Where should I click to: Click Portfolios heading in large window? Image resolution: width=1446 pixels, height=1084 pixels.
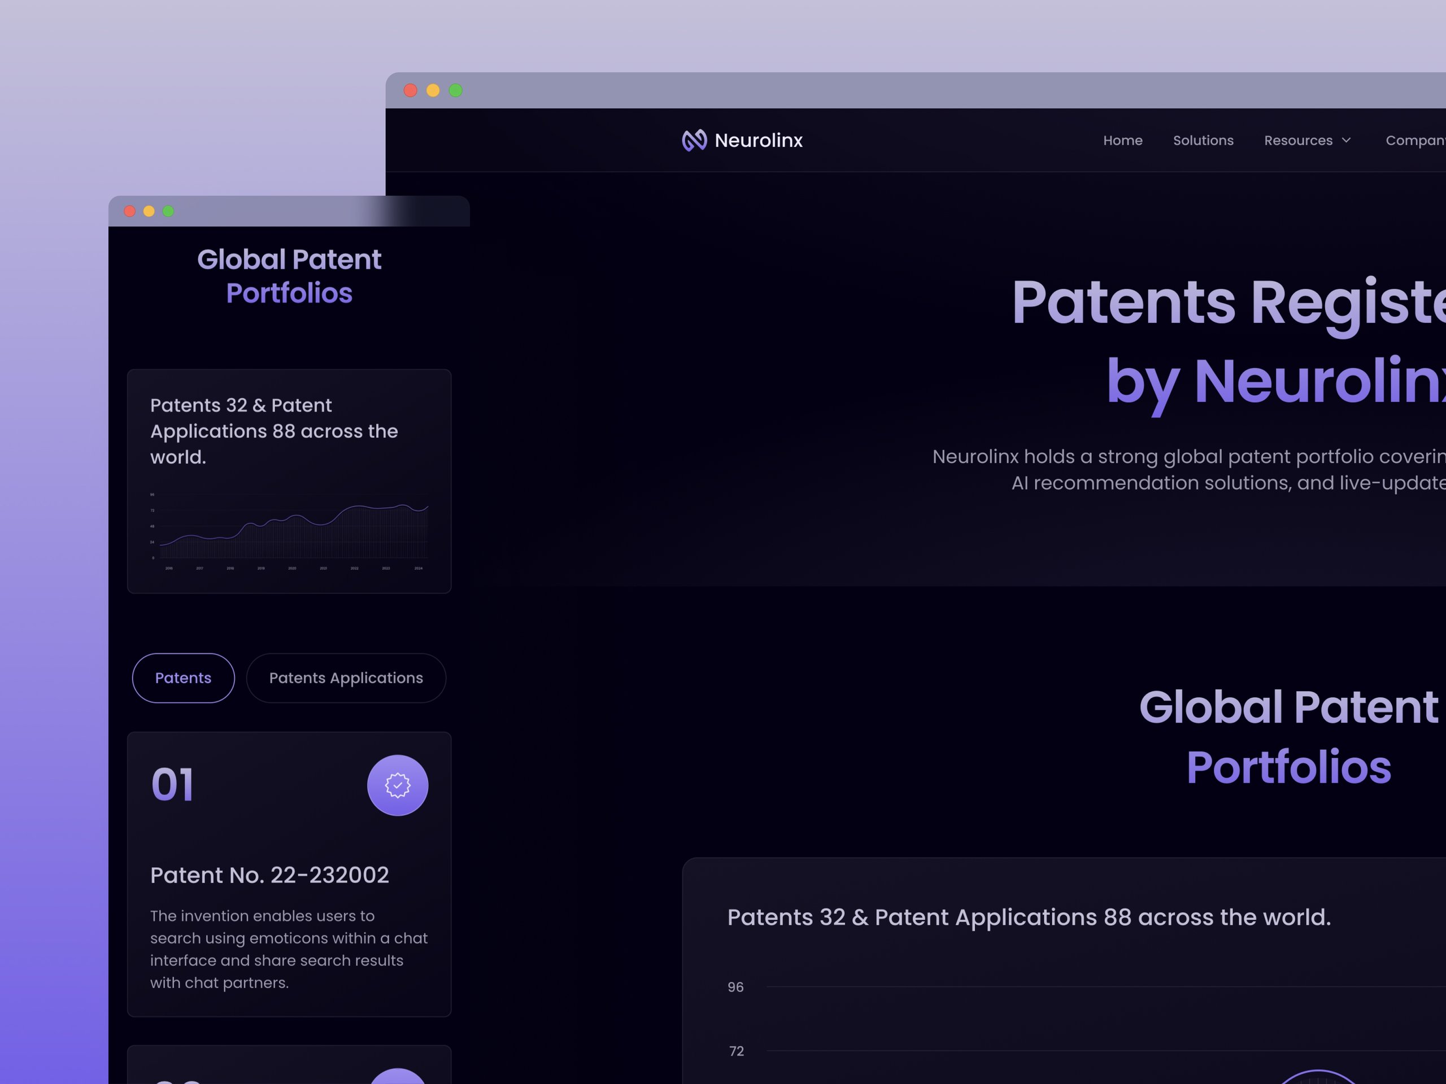[1288, 767]
